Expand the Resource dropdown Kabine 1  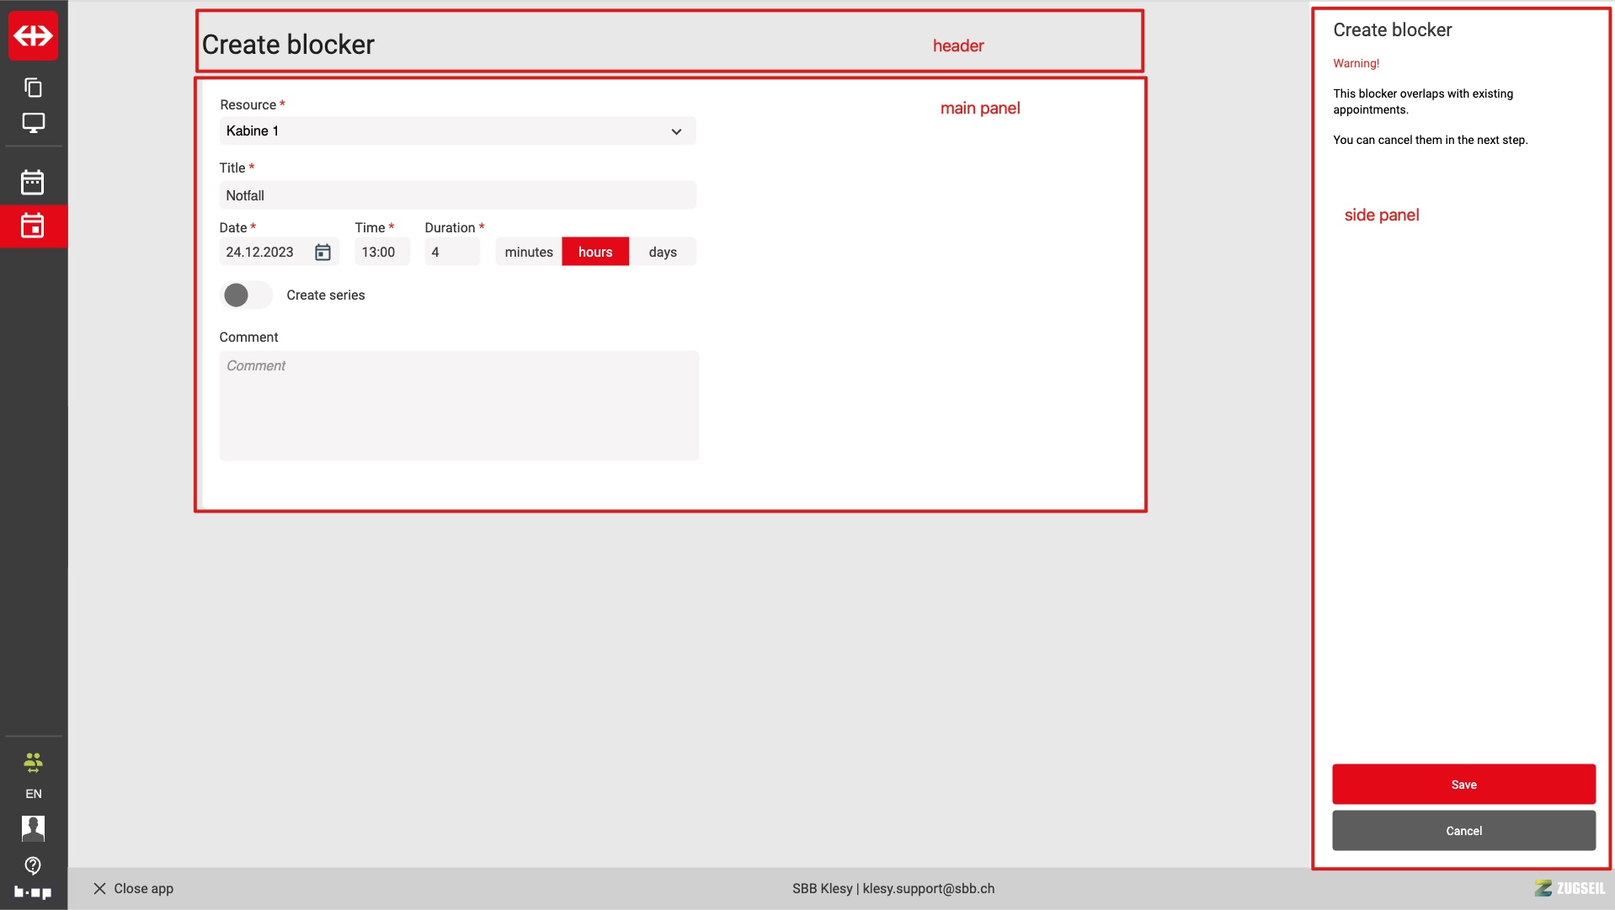pyautogui.click(x=457, y=131)
